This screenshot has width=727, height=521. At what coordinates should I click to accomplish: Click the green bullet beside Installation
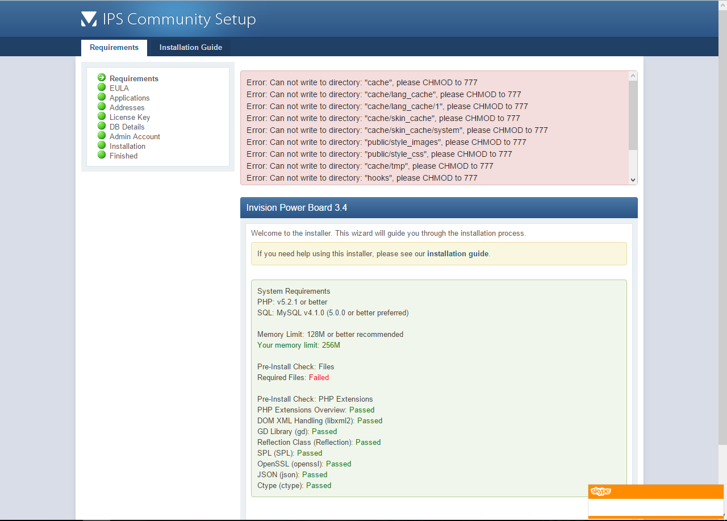(x=102, y=145)
